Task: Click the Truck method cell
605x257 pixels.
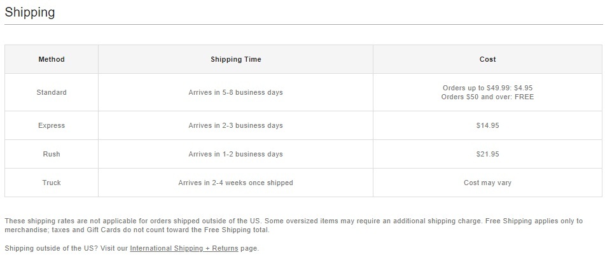Action: pyautogui.click(x=52, y=183)
